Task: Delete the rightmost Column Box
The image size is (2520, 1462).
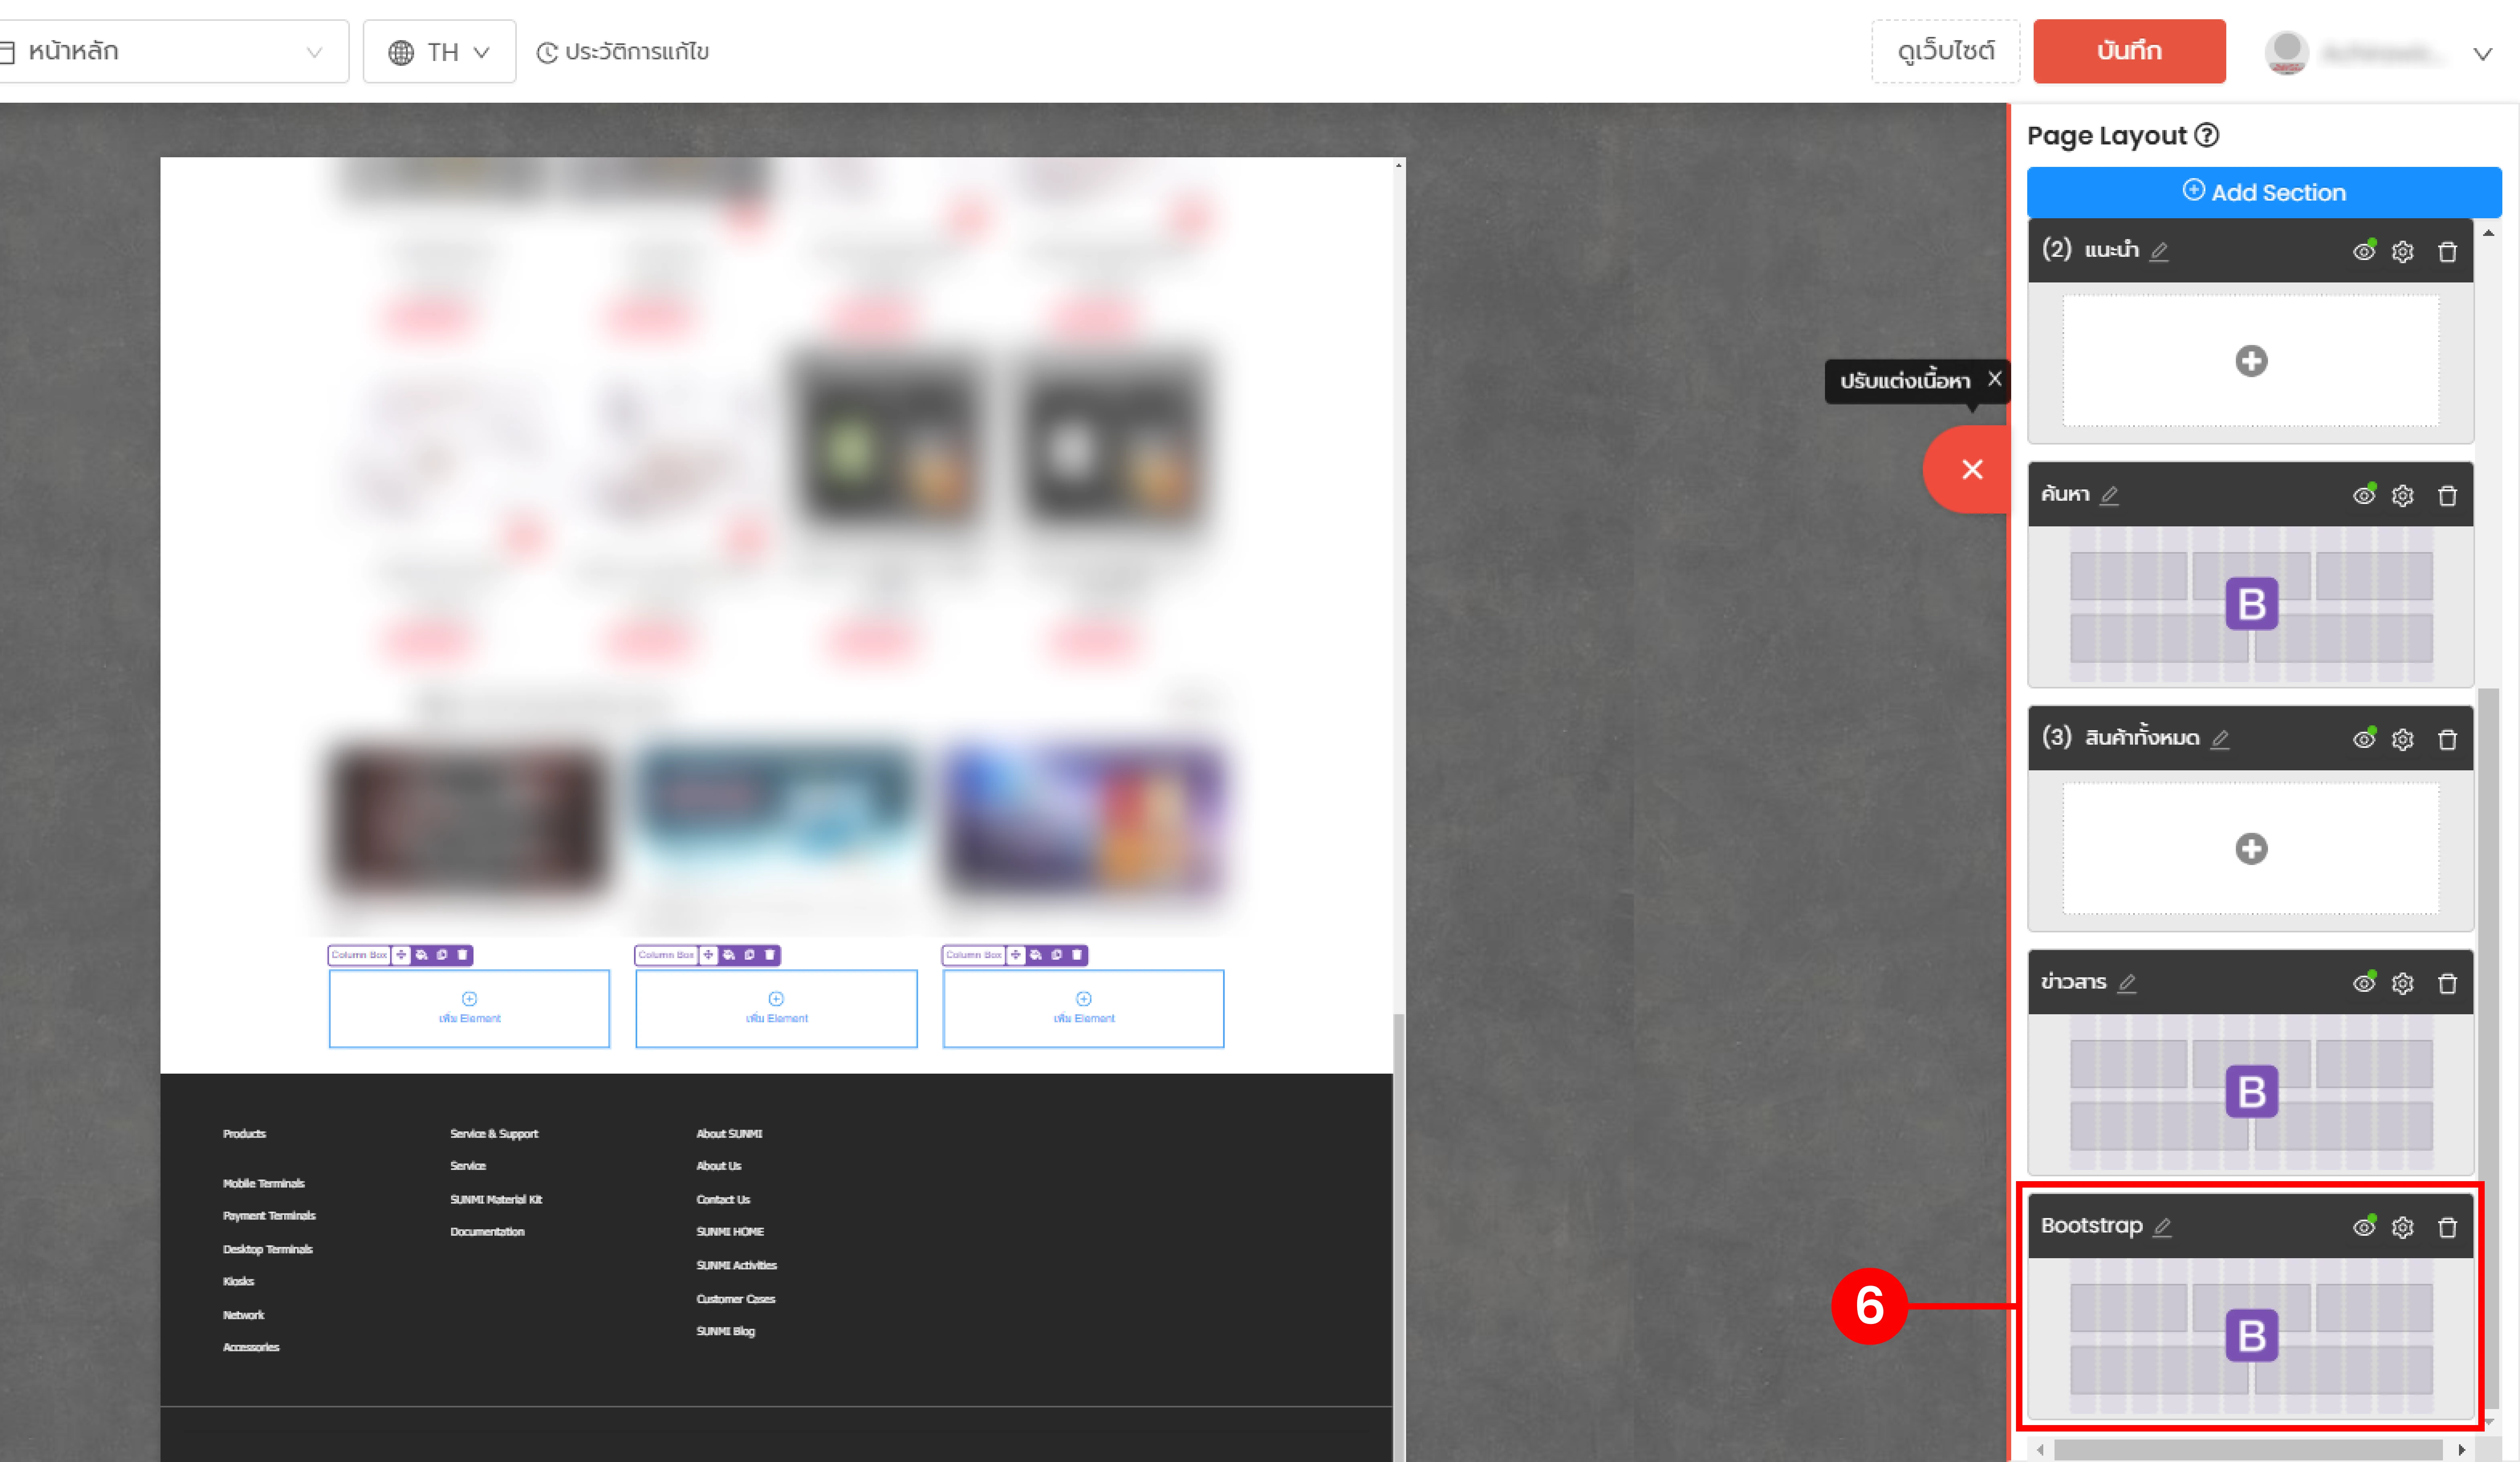Action: tap(1077, 955)
